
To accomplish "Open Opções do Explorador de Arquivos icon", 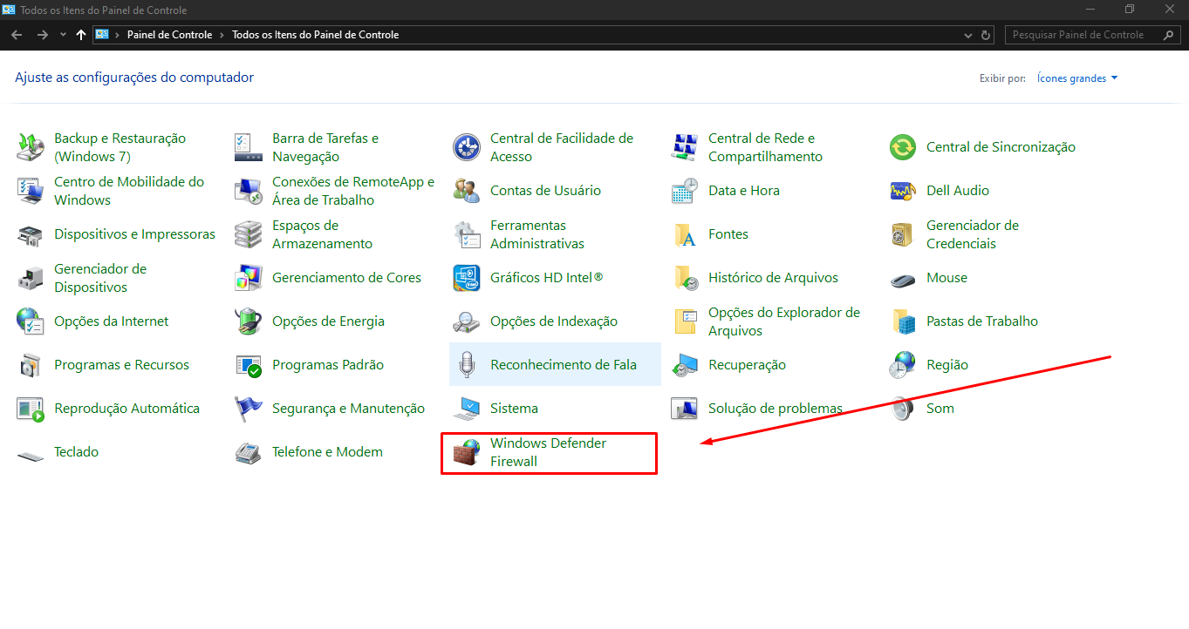I will tap(685, 321).
